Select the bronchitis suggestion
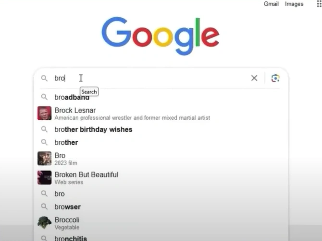The width and height of the screenshot is (322, 241). click(x=161, y=238)
